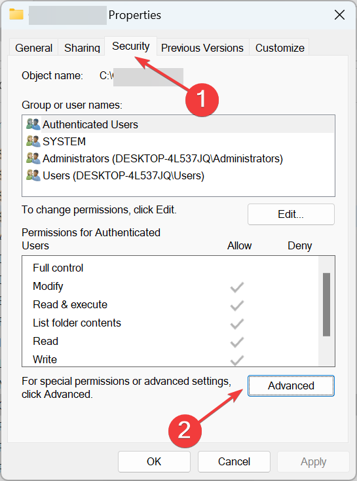Click the Read & execute allow checkmark
The width and height of the screenshot is (357, 481).
(x=237, y=306)
